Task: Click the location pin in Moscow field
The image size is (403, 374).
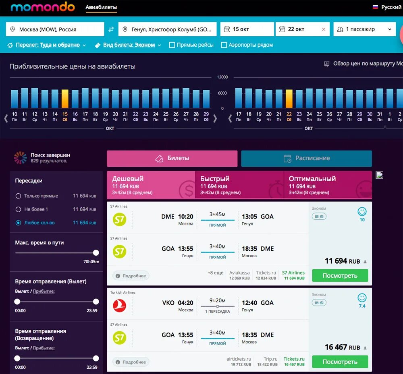Action: click(12, 29)
